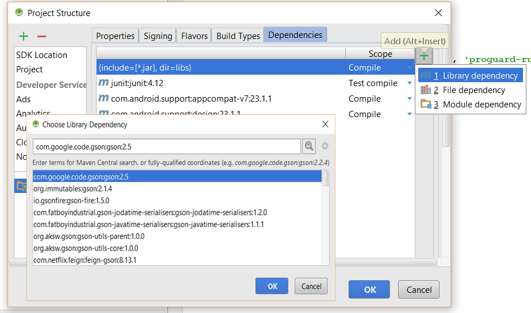Open the Flavors tab
The height and width of the screenshot is (313, 531).
pyautogui.click(x=194, y=36)
